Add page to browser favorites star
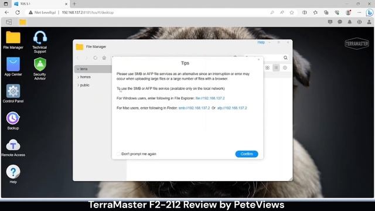 click(x=292, y=12)
